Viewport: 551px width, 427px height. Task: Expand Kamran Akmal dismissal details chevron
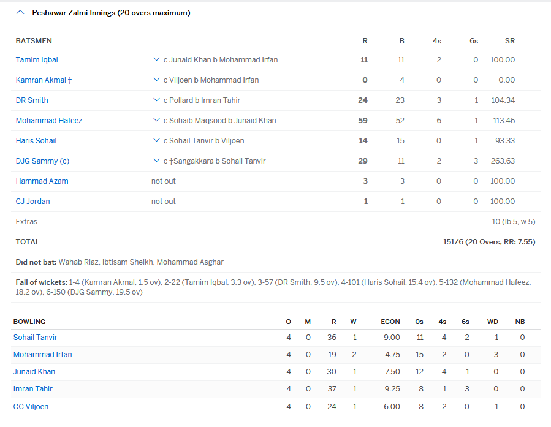pos(156,80)
